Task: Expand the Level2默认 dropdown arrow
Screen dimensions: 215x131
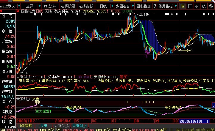Action: pyautogui.click(x=19, y=6)
